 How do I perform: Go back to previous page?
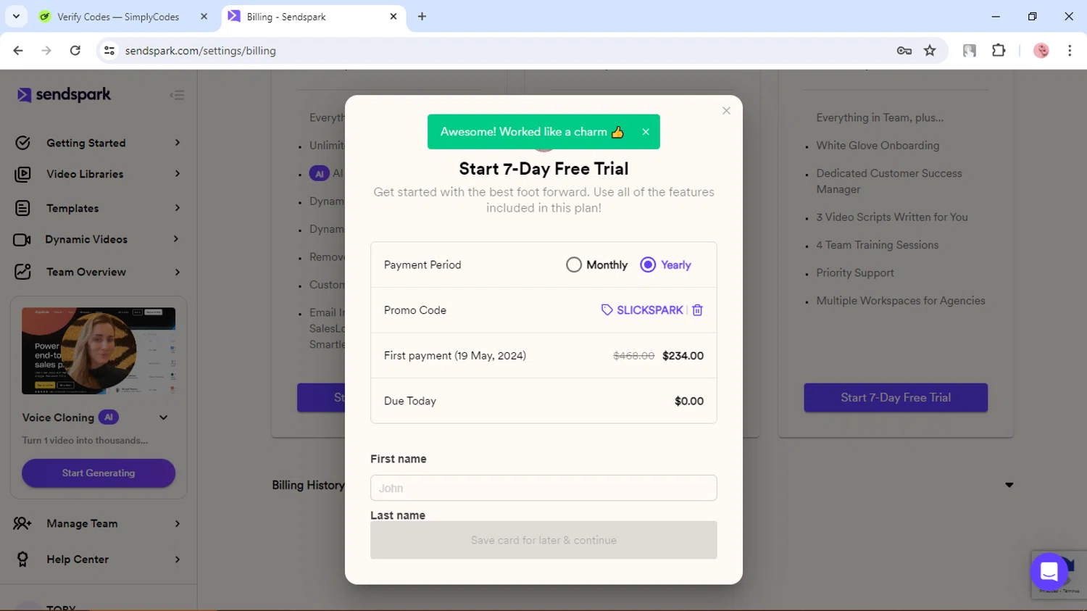pyautogui.click(x=18, y=51)
